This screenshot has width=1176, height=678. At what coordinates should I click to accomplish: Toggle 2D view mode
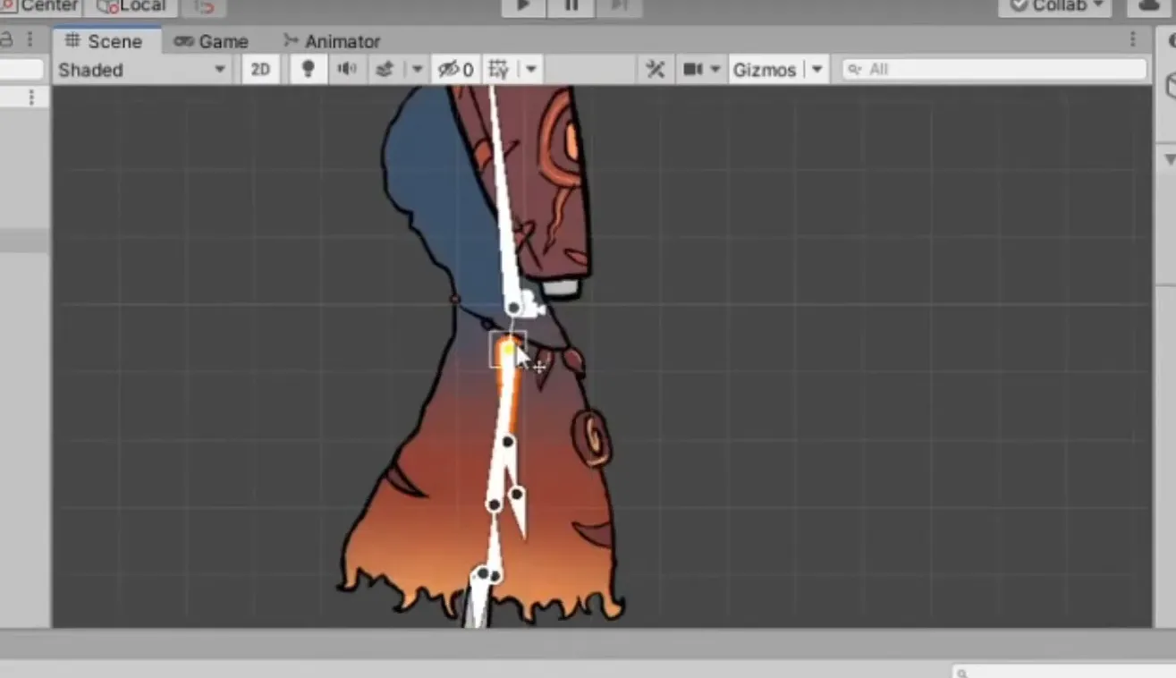(260, 69)
